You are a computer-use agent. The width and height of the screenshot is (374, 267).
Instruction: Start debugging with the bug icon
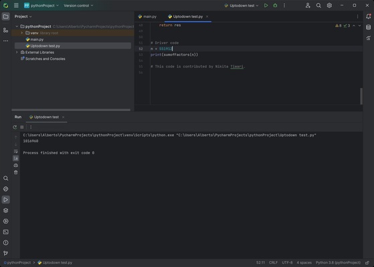tap(275, 5)
